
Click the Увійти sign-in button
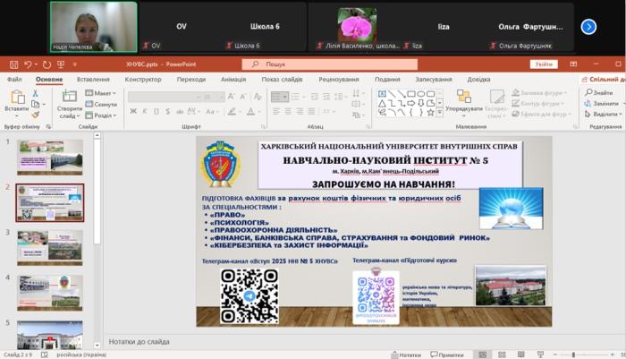pos(543,64)
